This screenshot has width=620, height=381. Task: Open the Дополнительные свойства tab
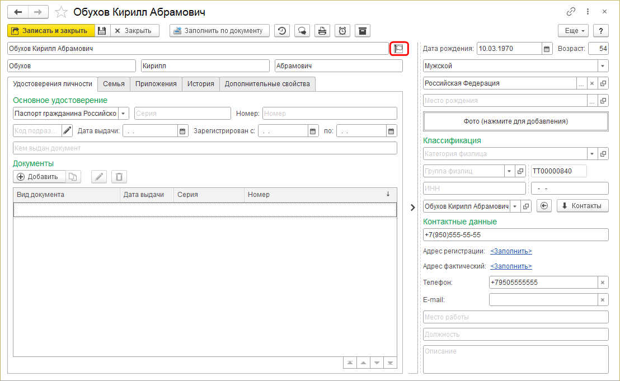(267, 84)
